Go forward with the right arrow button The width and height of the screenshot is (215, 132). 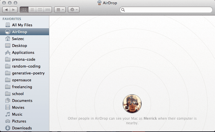pos(13,10)
